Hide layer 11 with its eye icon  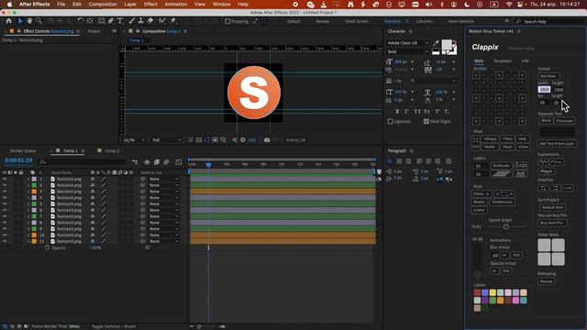coord(5,241)
